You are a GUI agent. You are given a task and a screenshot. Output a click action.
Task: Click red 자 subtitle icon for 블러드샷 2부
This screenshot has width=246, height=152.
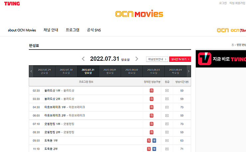pyautogui.click(x=151, y=99)
